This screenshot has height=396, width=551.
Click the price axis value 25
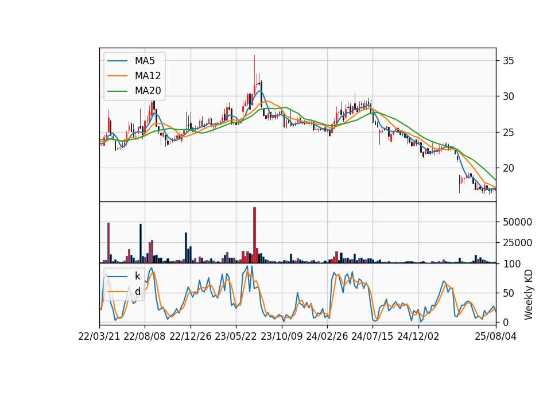508,133
